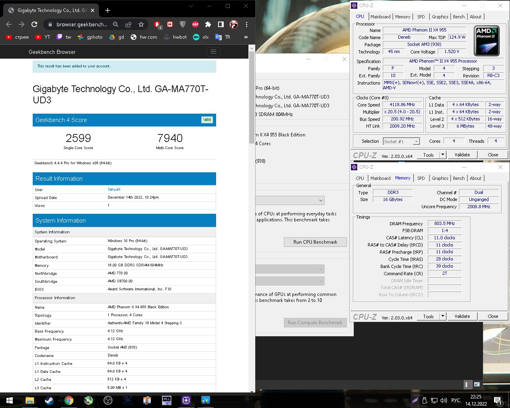Open the zoom magnifier icon in address bar
Screen dimensions: 510x408
(x=116, y=24)
